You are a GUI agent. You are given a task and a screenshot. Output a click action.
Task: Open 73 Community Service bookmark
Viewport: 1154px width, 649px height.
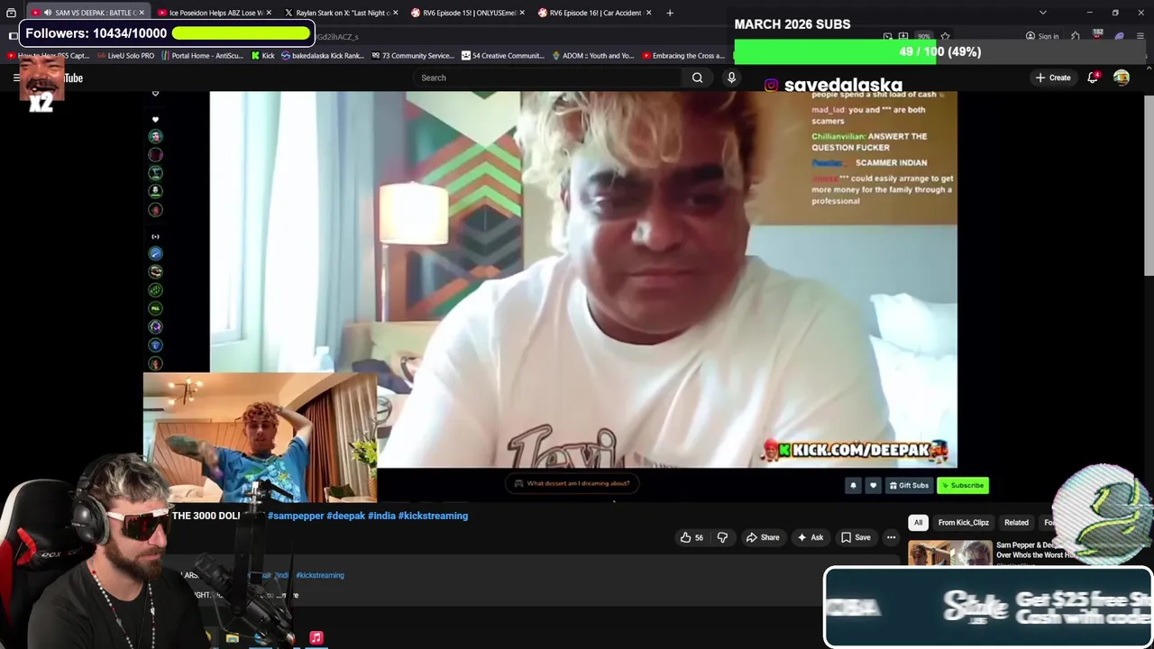tap(412, 56)
